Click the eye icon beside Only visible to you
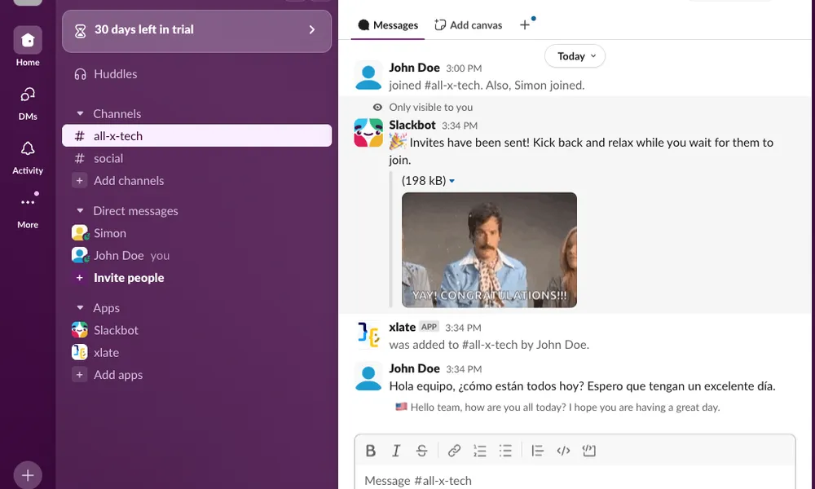The width and height of the screenshot is (815, 489). point(377,107)
